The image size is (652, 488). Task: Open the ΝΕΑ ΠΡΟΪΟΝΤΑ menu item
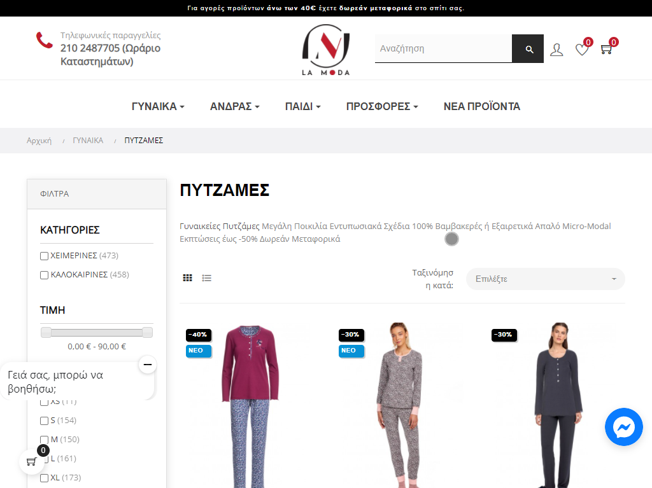(x=481, y=106)
